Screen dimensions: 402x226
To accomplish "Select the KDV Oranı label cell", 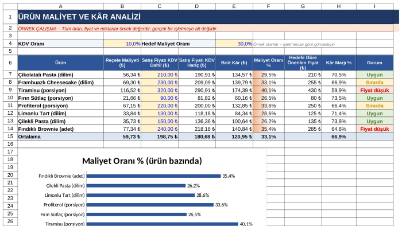I will (x=60, y=44).
